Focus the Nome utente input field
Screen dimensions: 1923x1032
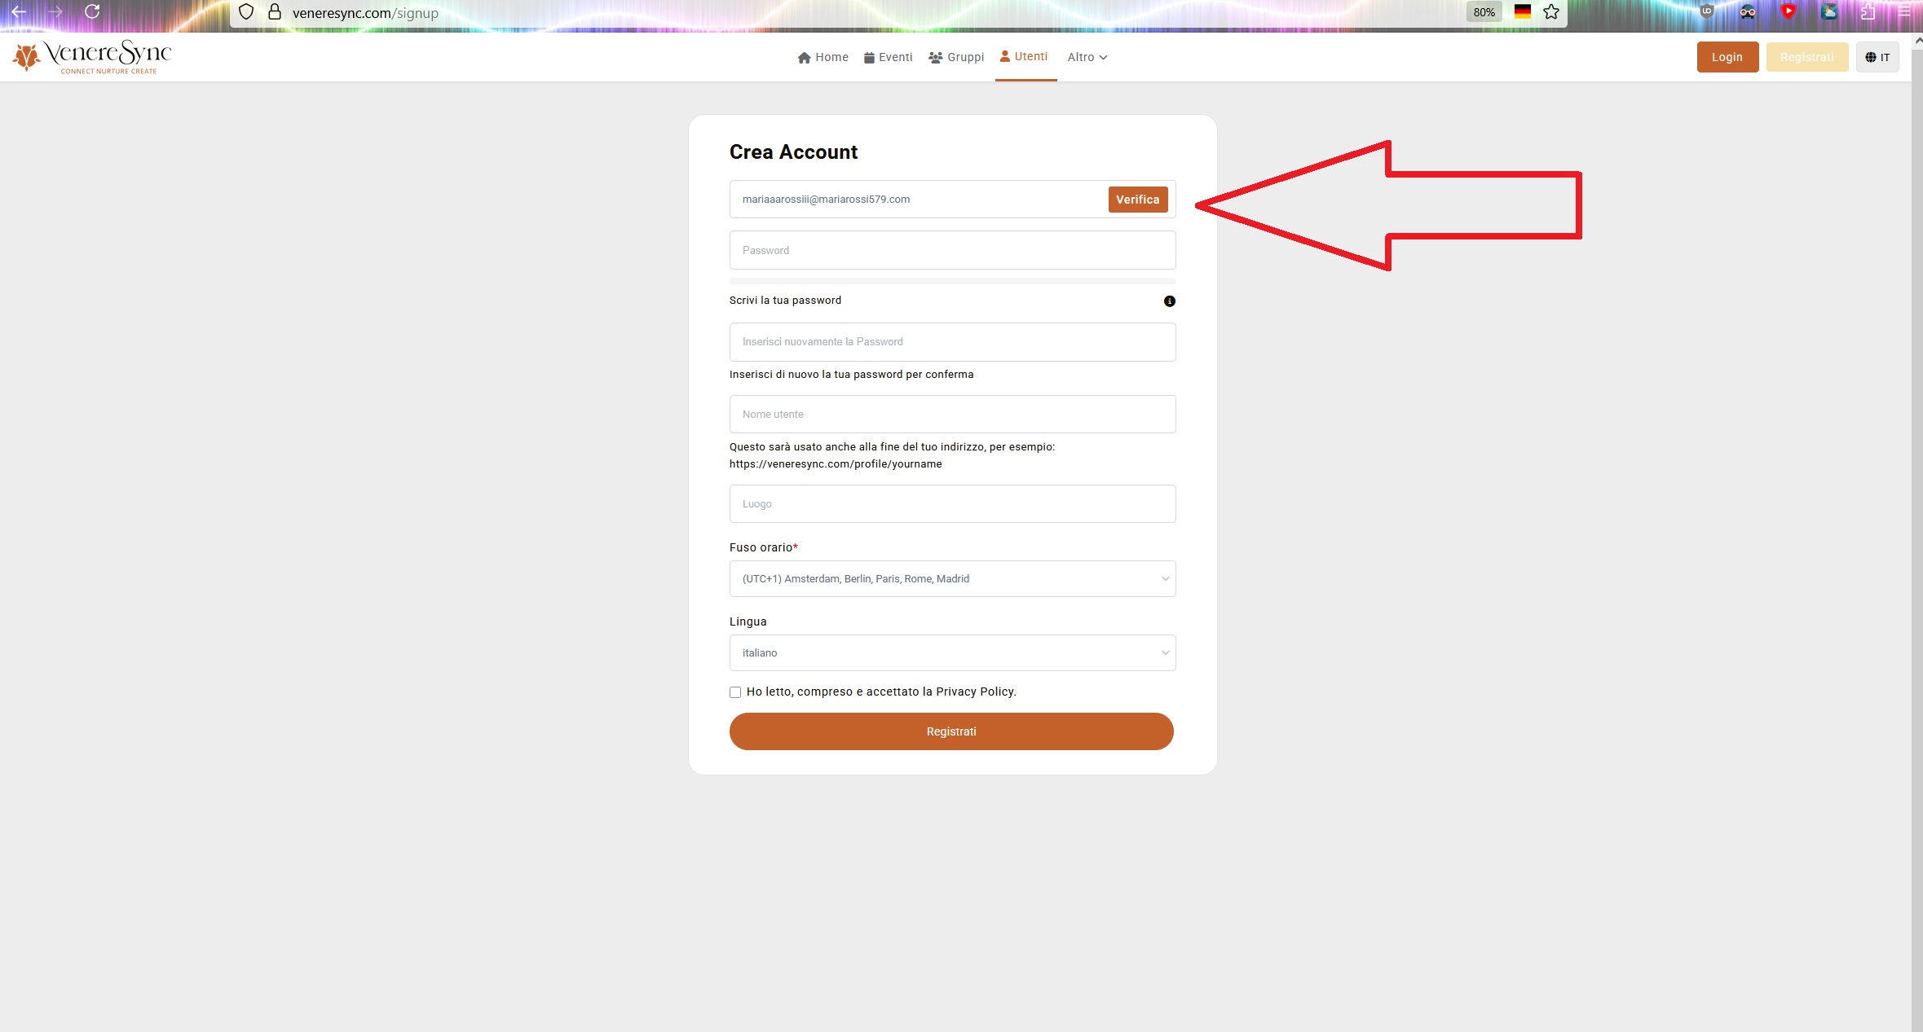pos(951,414)
